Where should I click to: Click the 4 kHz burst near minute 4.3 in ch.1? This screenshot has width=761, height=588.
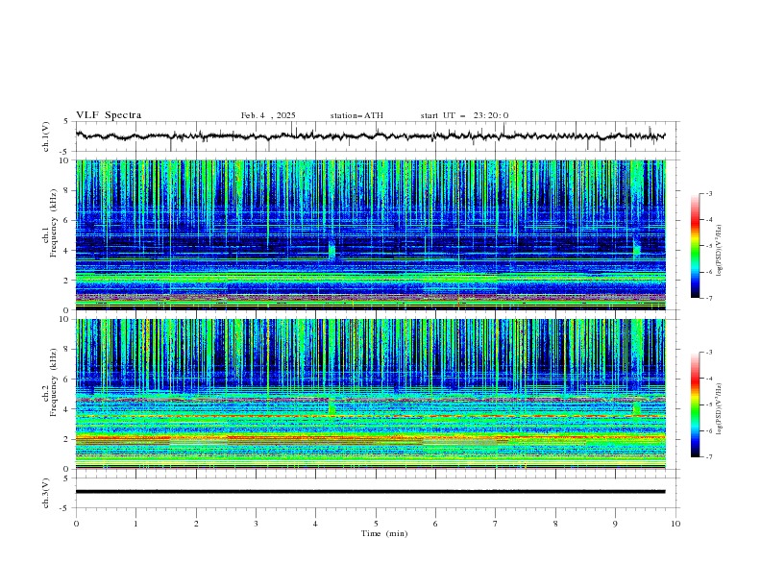click(331, 251)
